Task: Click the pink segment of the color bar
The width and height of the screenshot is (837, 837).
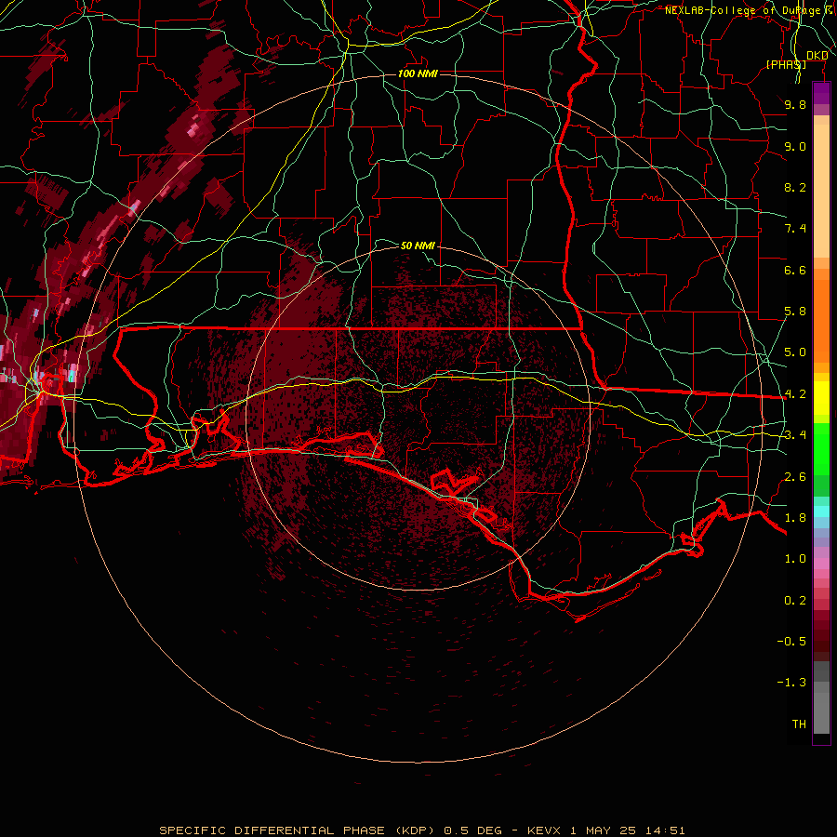Action: [x=821, y=564]
